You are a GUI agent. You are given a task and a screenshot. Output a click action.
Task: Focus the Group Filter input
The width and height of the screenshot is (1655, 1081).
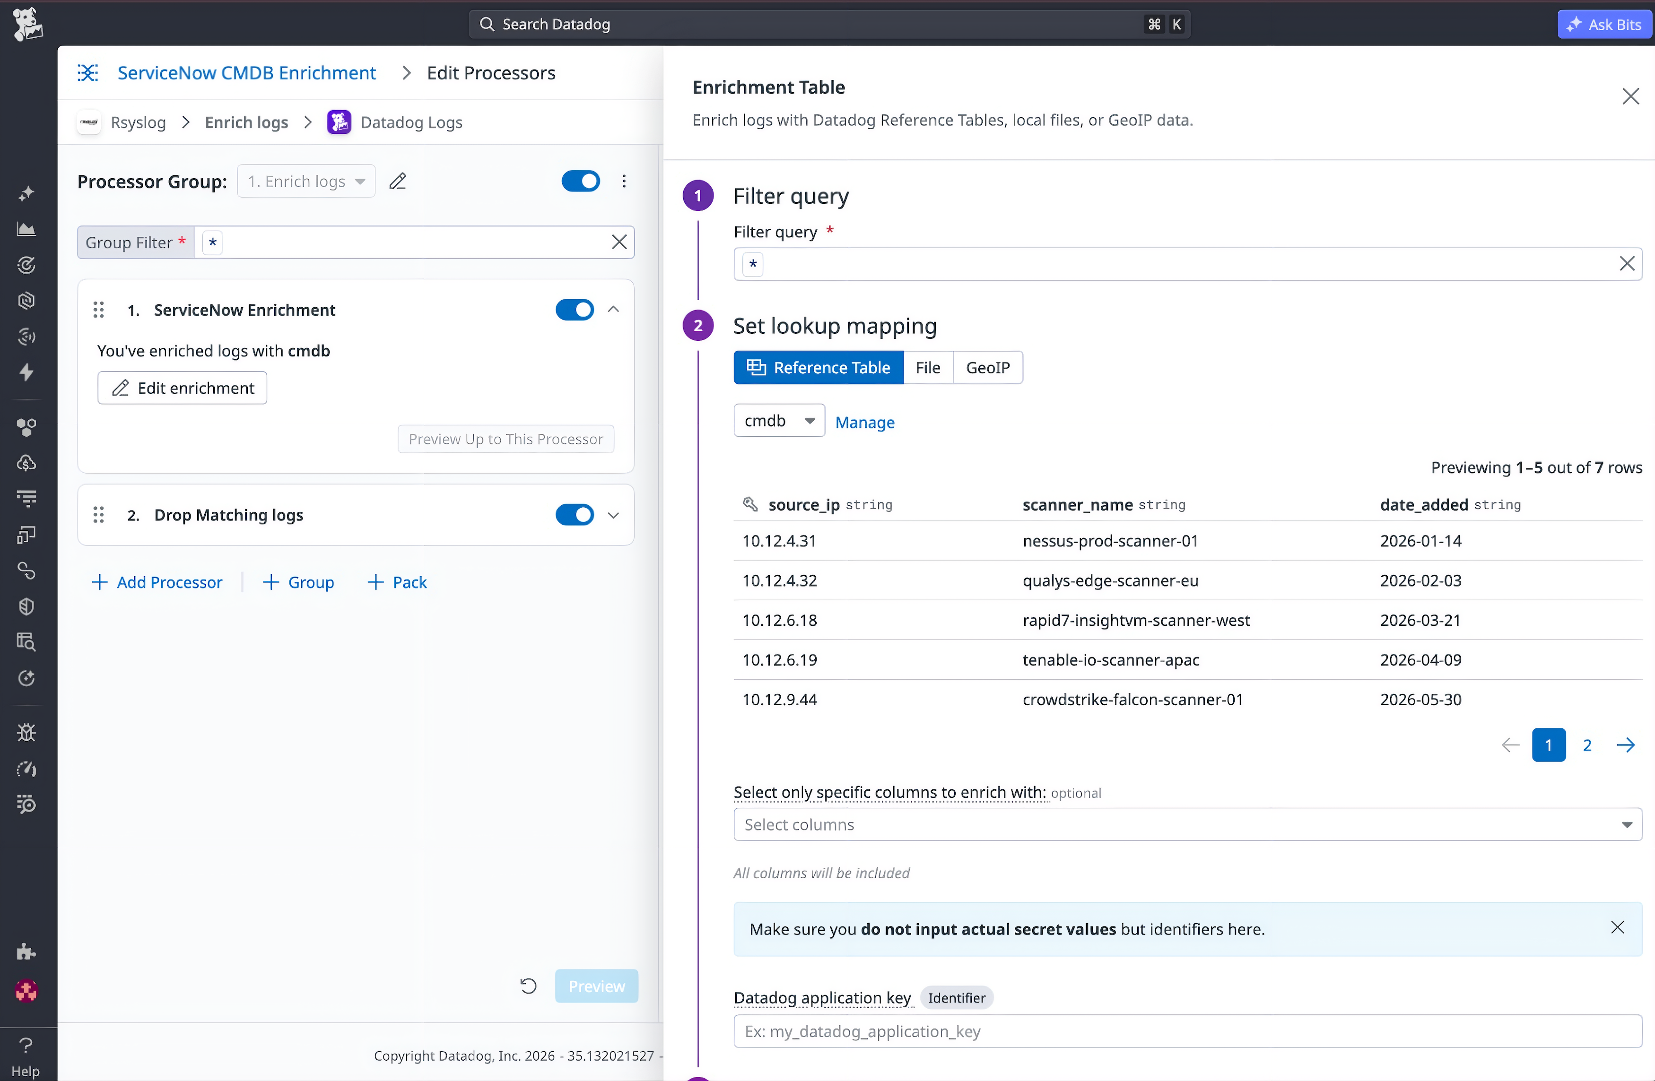click(x=414, y=242)
